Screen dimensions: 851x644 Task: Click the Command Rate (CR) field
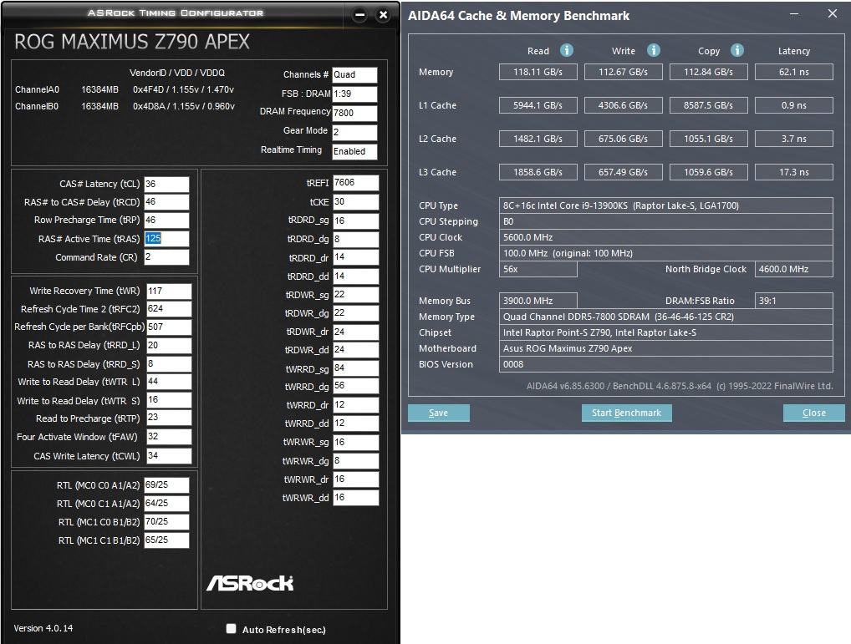click(x=166, y=257)
